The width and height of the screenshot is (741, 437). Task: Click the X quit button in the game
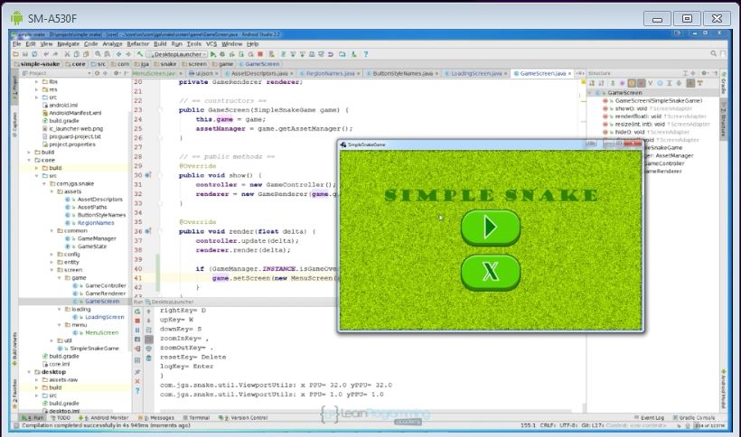490,272
